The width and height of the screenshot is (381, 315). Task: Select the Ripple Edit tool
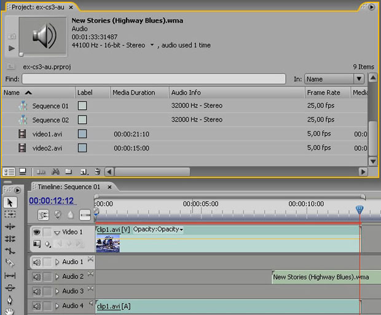click(10, 227)
